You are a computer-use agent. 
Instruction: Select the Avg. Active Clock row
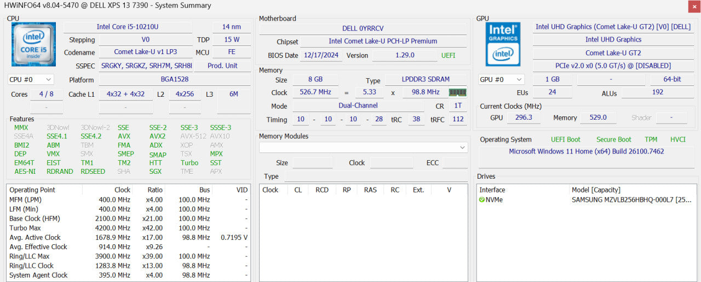click(x=128, y=238)
